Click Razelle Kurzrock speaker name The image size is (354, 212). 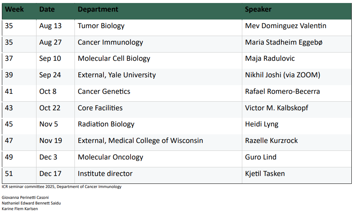(271, 141)
